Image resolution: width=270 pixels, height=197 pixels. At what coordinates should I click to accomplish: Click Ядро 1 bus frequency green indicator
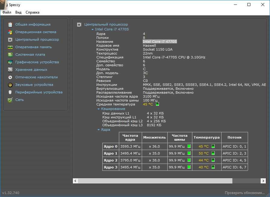189,153
